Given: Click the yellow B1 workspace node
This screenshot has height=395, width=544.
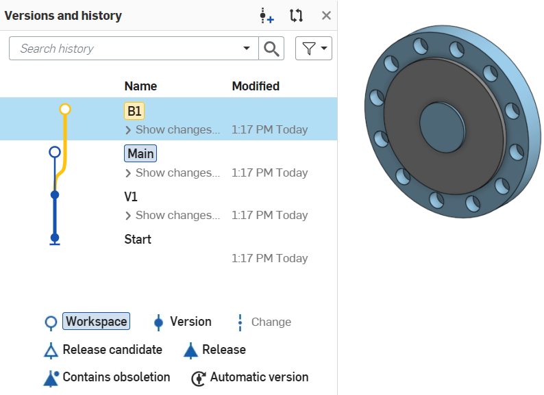Looking at the screenshot, I should click(x=65, y=110).
